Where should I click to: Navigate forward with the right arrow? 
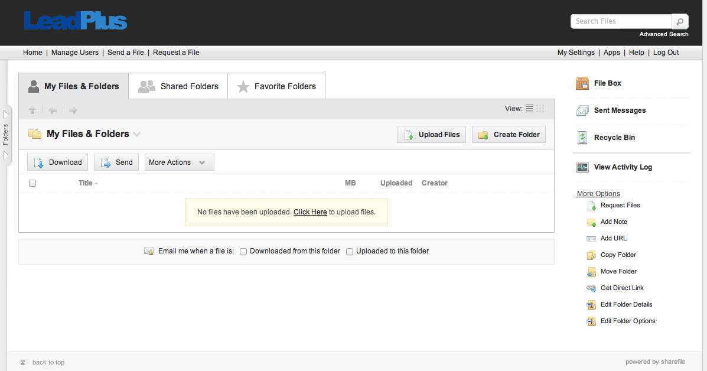(73, 110)
